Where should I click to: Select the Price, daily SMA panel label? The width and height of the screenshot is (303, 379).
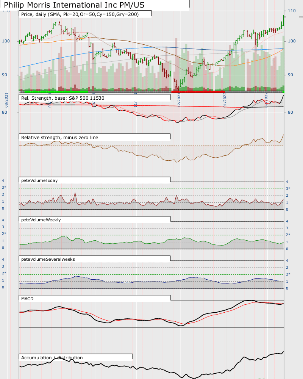(80, 14)
